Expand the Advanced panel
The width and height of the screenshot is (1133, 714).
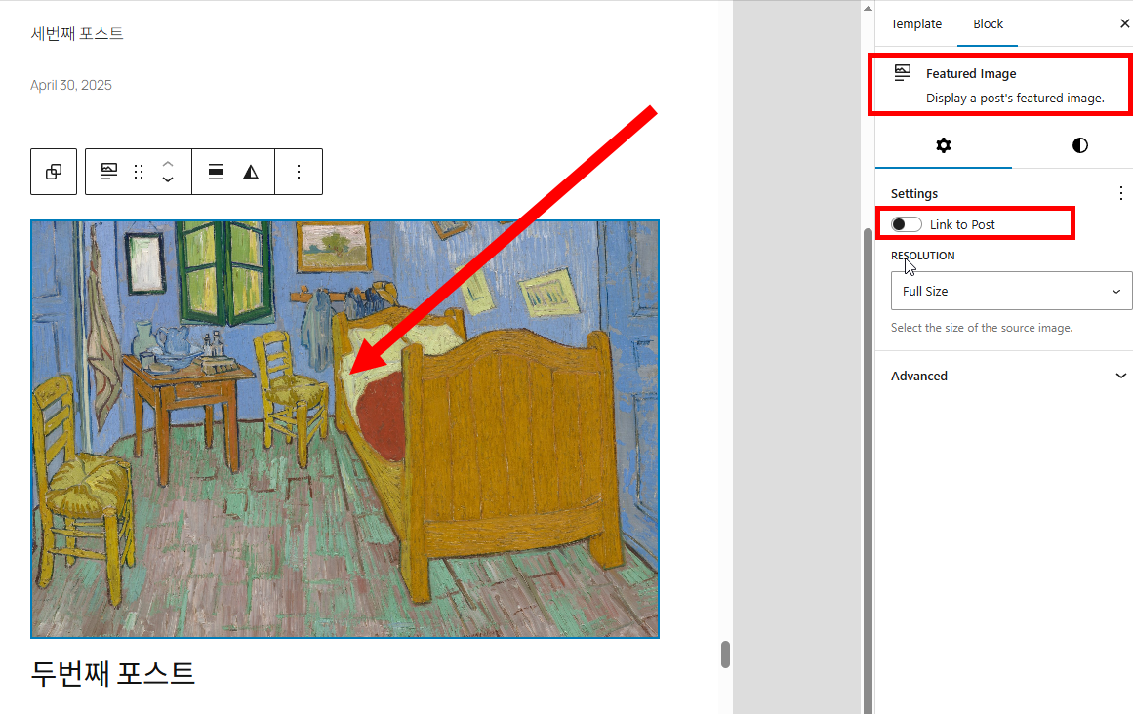[x=1009, y=376]
